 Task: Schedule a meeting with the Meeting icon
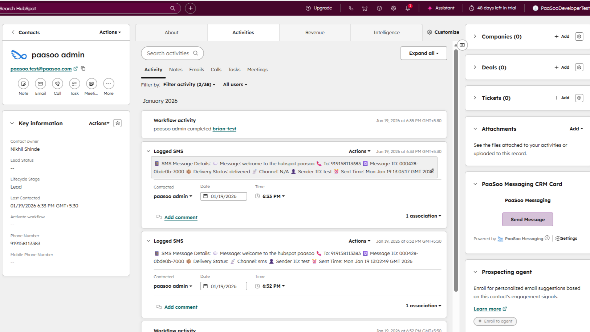pyautogui.click(x=91, y=84)
